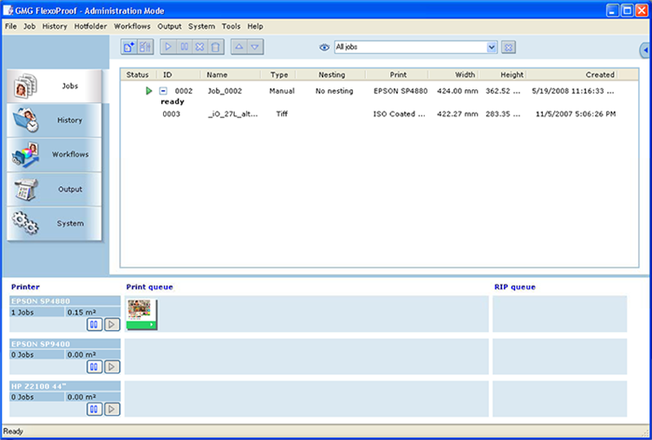This screenshot has height=440, width=652.
Task: Pause the EPSON SP4880 printer queue
Action: (95, 325)
